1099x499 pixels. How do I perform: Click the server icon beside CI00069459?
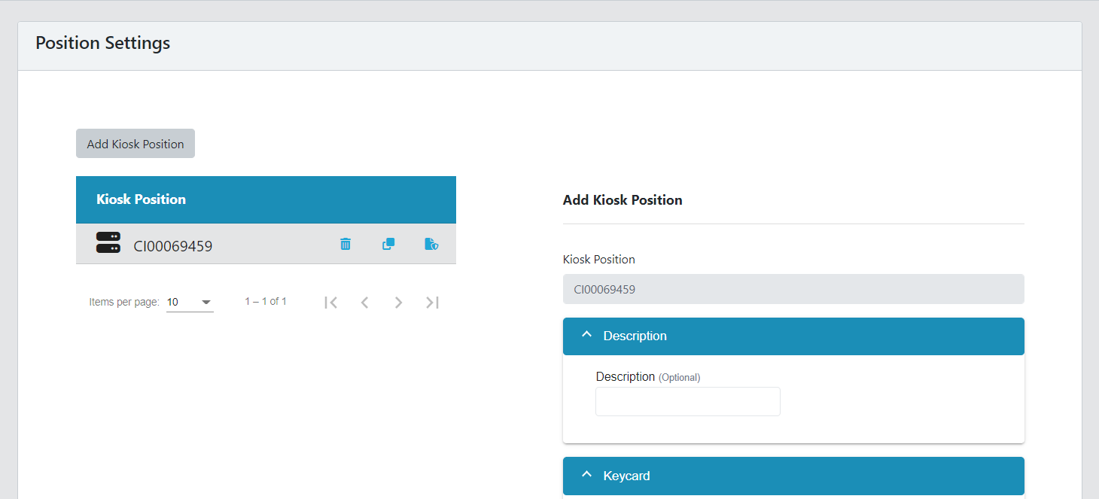(108, 242)
